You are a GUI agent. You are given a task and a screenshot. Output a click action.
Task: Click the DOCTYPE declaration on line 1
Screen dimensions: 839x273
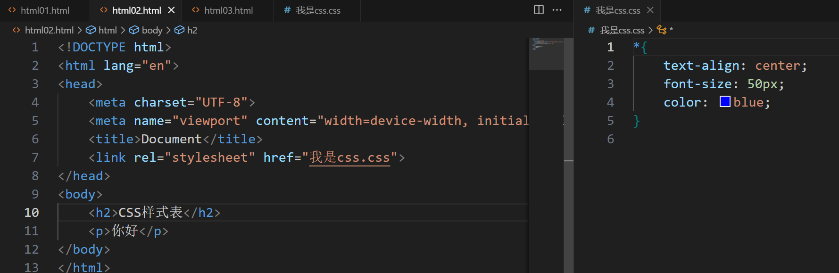[x=115, y=47]
